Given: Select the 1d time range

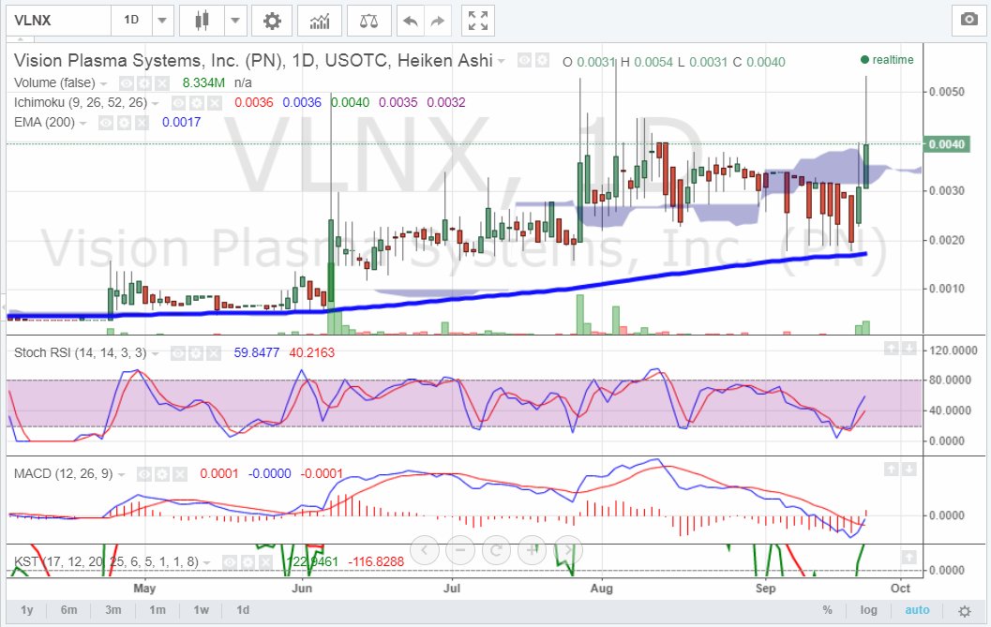Looking at the screenshot, I should pyautogui.click(x=243, y=610).
